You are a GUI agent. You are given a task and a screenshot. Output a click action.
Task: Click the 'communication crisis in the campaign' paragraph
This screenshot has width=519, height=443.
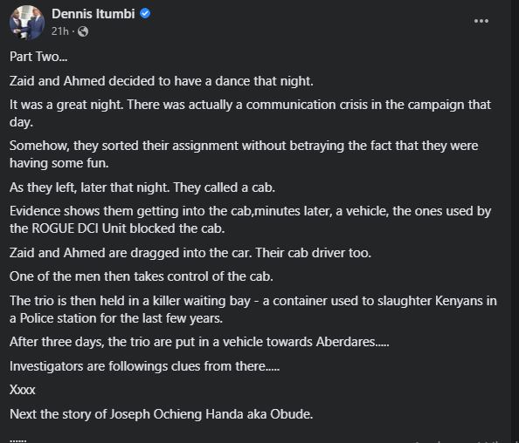(250, 113)
